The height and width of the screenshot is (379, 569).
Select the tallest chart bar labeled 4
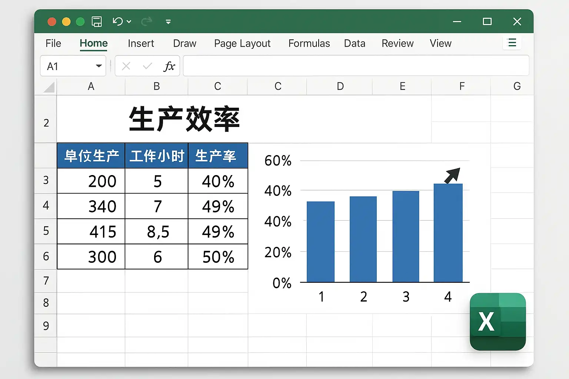click(448, 233)
